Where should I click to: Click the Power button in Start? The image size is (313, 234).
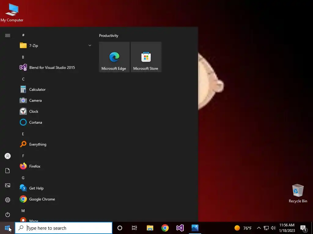[x=8, y=214]
